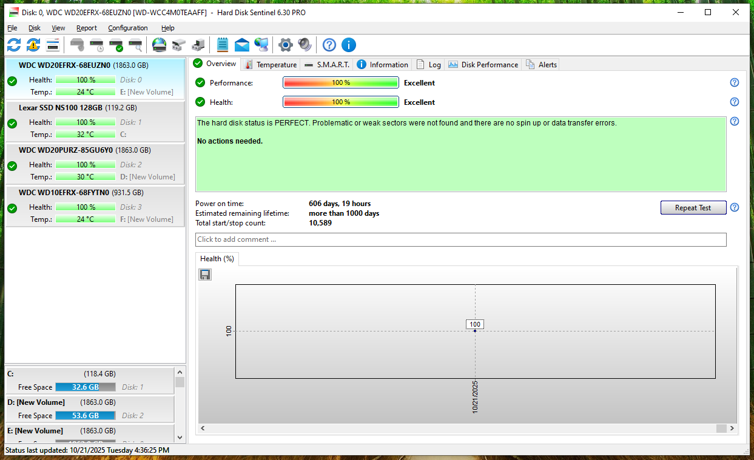The width and height of the screenshot is (754, 460).
Task: Click the speaker sound toolbar icon
Action: coord(305,45)
